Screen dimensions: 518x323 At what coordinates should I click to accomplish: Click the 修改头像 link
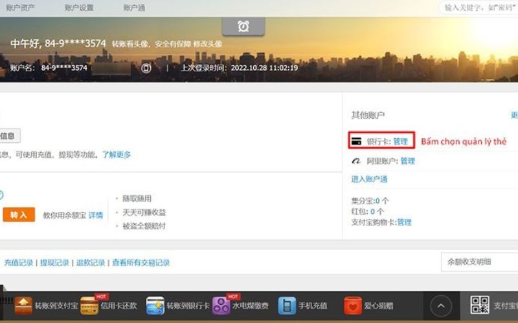click(208, 44)
